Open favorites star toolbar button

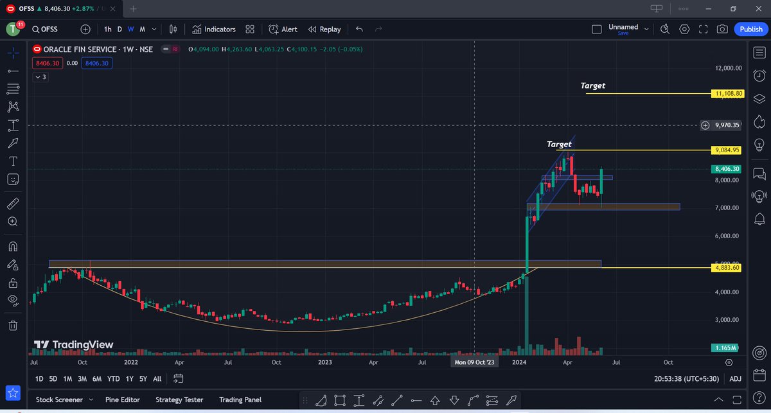[13, 393]
